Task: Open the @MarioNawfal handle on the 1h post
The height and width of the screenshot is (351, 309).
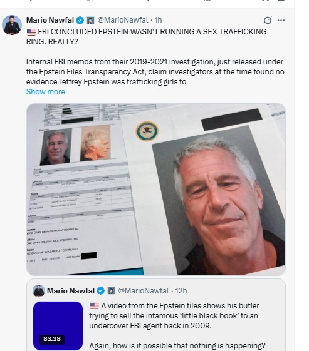Action: tap(123, 20)
